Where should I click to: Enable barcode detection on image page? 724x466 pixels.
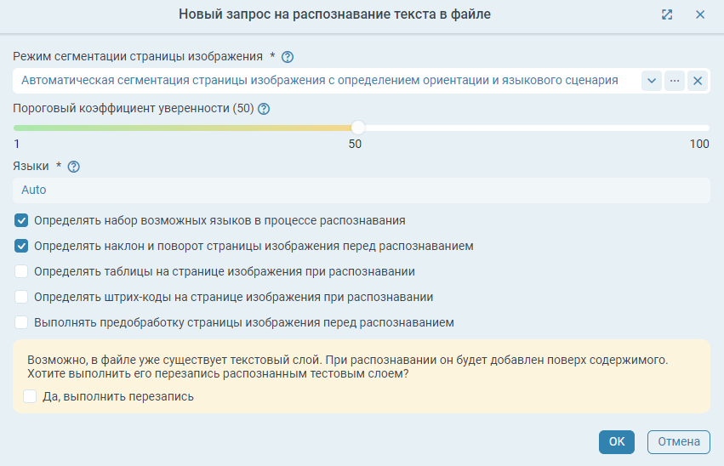click(22, 298)
